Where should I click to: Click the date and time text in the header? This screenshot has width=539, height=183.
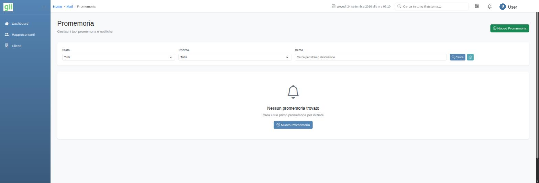pyautogui.click(x=364, y=7)
